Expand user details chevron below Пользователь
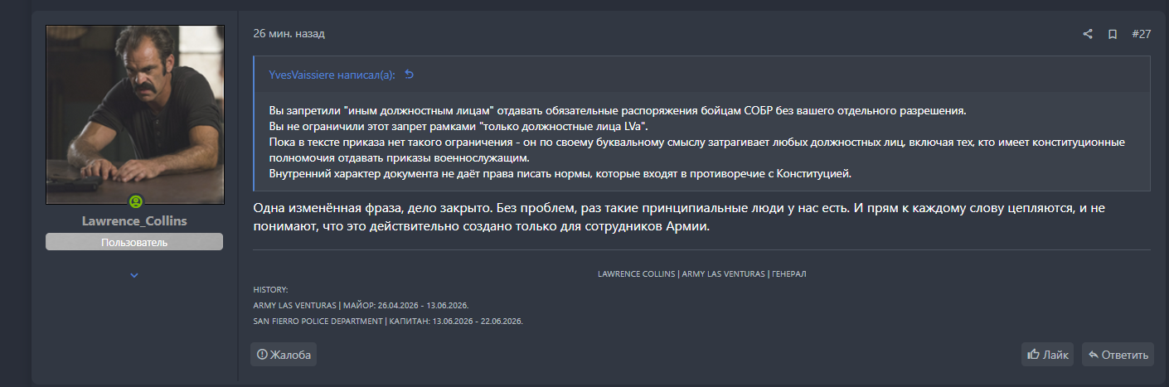 (x=134, y=275)
